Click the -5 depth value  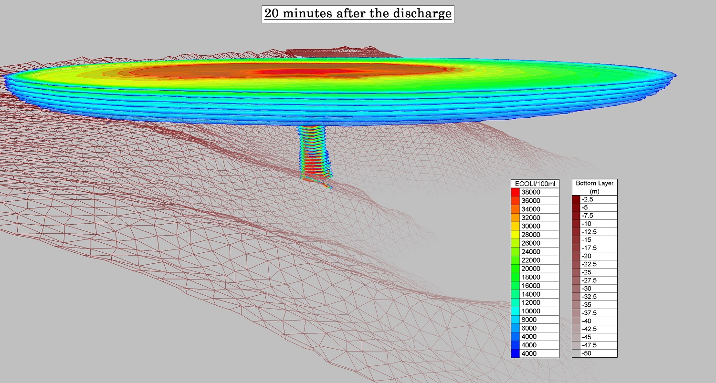[x=586, y=207]
